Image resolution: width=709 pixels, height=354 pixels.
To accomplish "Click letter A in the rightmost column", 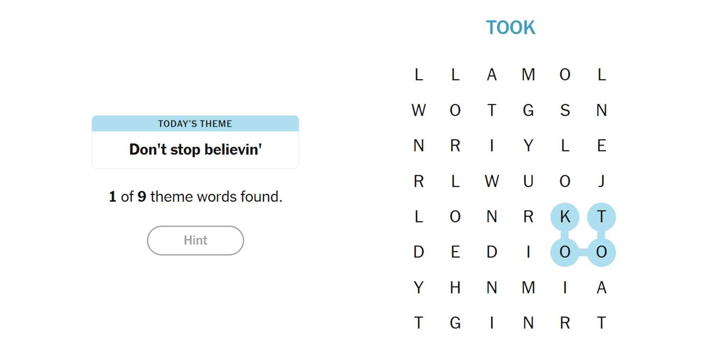I will (x=601, y=287).
